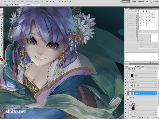
Task: Click the Brush Presets button
Action: click(x=131, y=11)
